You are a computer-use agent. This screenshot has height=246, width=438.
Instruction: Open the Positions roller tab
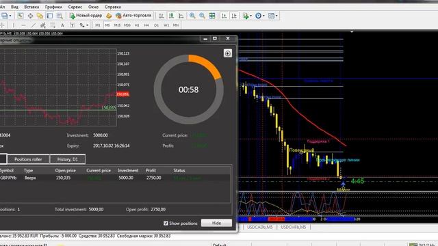tap(28, 159)
